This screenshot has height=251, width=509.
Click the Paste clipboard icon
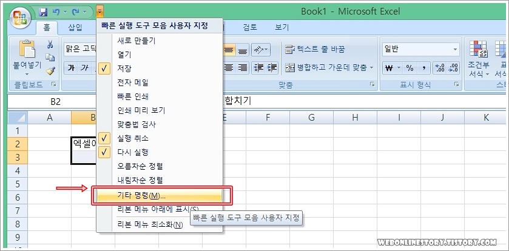[27, 49]
